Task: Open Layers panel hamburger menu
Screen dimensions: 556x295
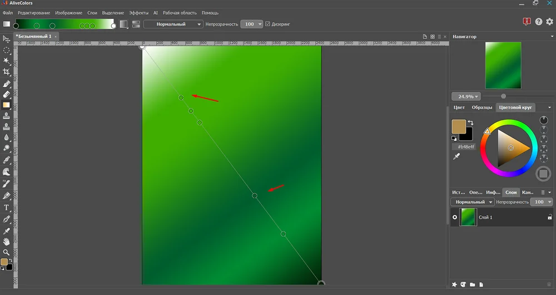Action: click(x=543, y=192)
